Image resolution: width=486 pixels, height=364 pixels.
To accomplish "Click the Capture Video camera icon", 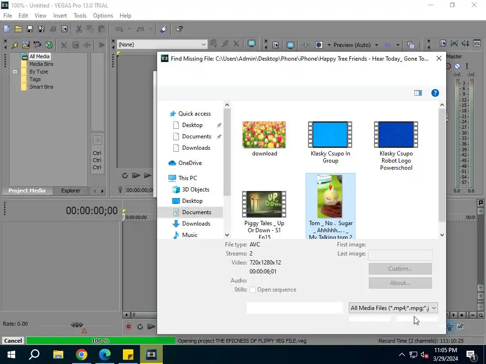I will tap(37, 45).
